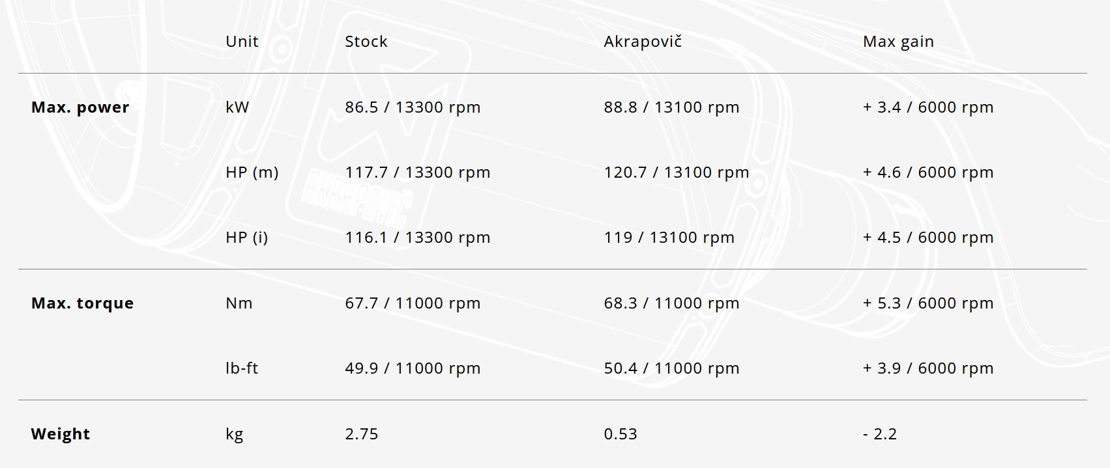Select the Weight row label
The height and width of the screenshot is (468, 1110).
point(61,434)
